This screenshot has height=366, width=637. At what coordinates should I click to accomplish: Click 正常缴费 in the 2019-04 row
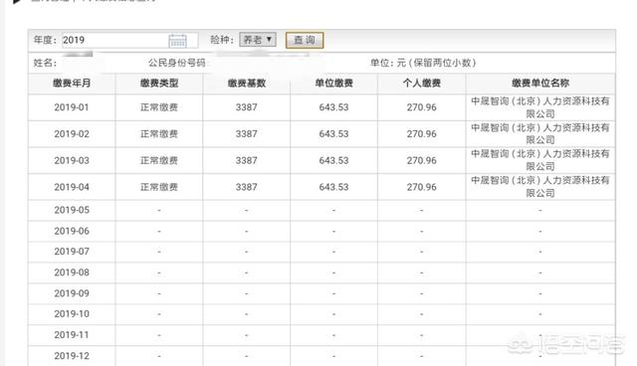159,187
